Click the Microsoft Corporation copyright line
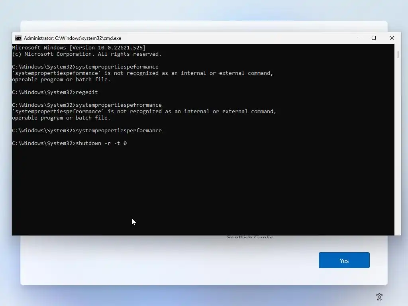408x306 pixels. click(x=86, y=54)
